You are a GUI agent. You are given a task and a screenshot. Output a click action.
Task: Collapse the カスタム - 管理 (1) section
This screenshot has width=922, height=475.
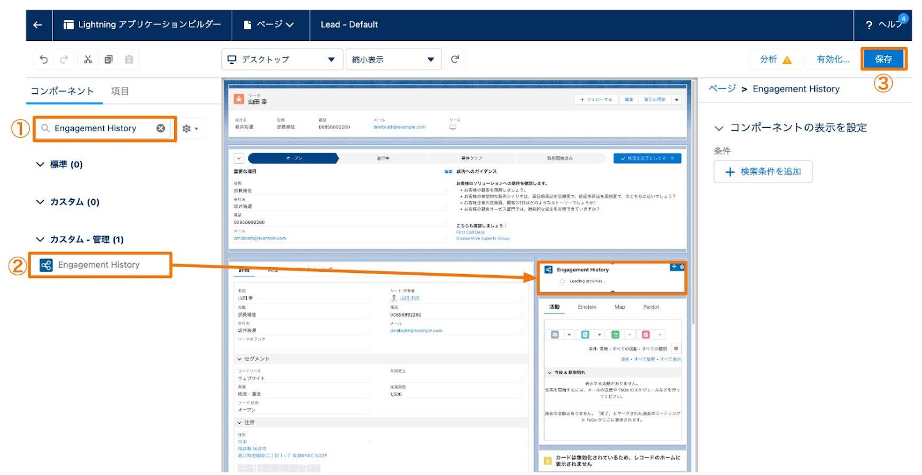click(x=40, y=240)
